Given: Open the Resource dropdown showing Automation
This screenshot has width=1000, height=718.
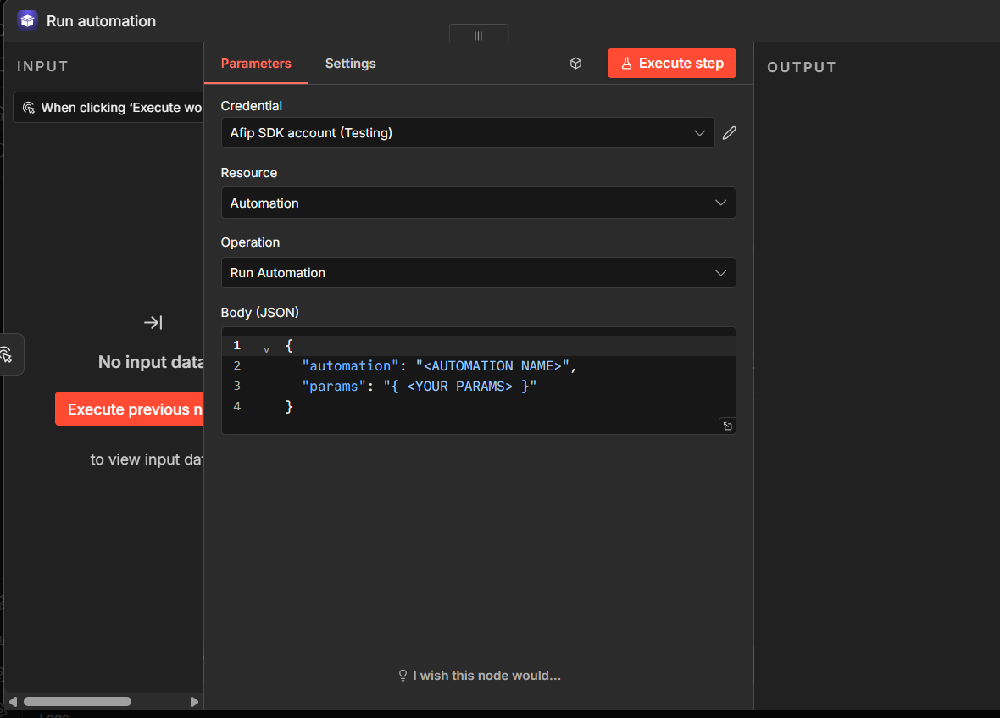Looking at the screenshot, I should [478, 203].
